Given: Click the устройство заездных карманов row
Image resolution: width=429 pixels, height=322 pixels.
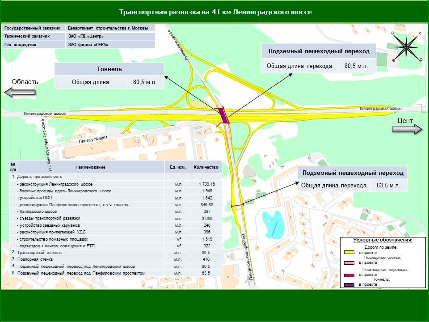Looking at the screenshot, I should (115, 225).
